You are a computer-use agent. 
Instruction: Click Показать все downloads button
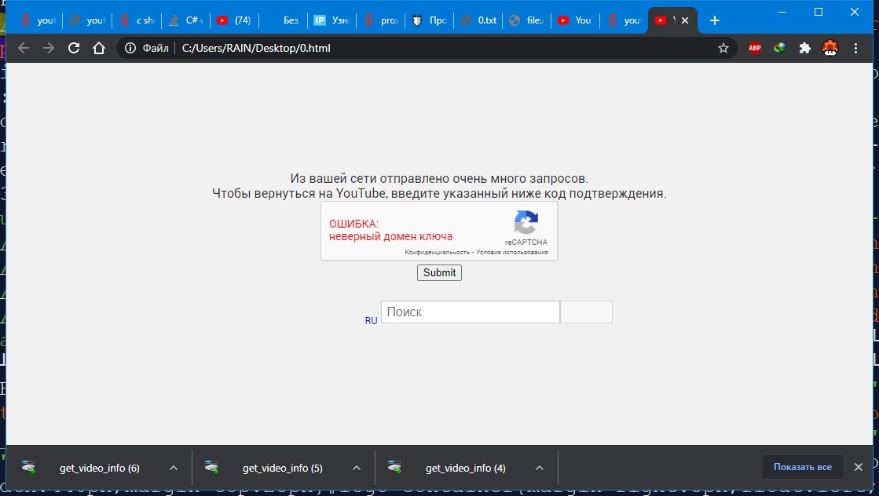[802, 467]
